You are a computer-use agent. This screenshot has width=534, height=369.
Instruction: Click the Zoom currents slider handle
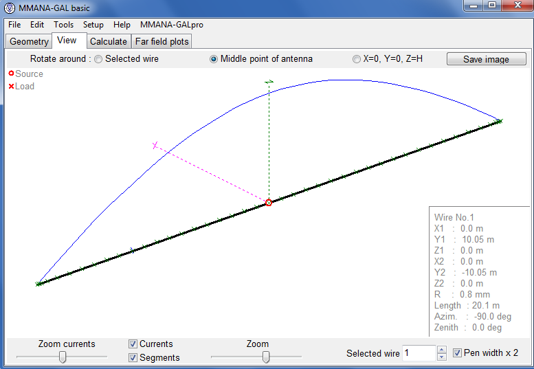[63, 357]
